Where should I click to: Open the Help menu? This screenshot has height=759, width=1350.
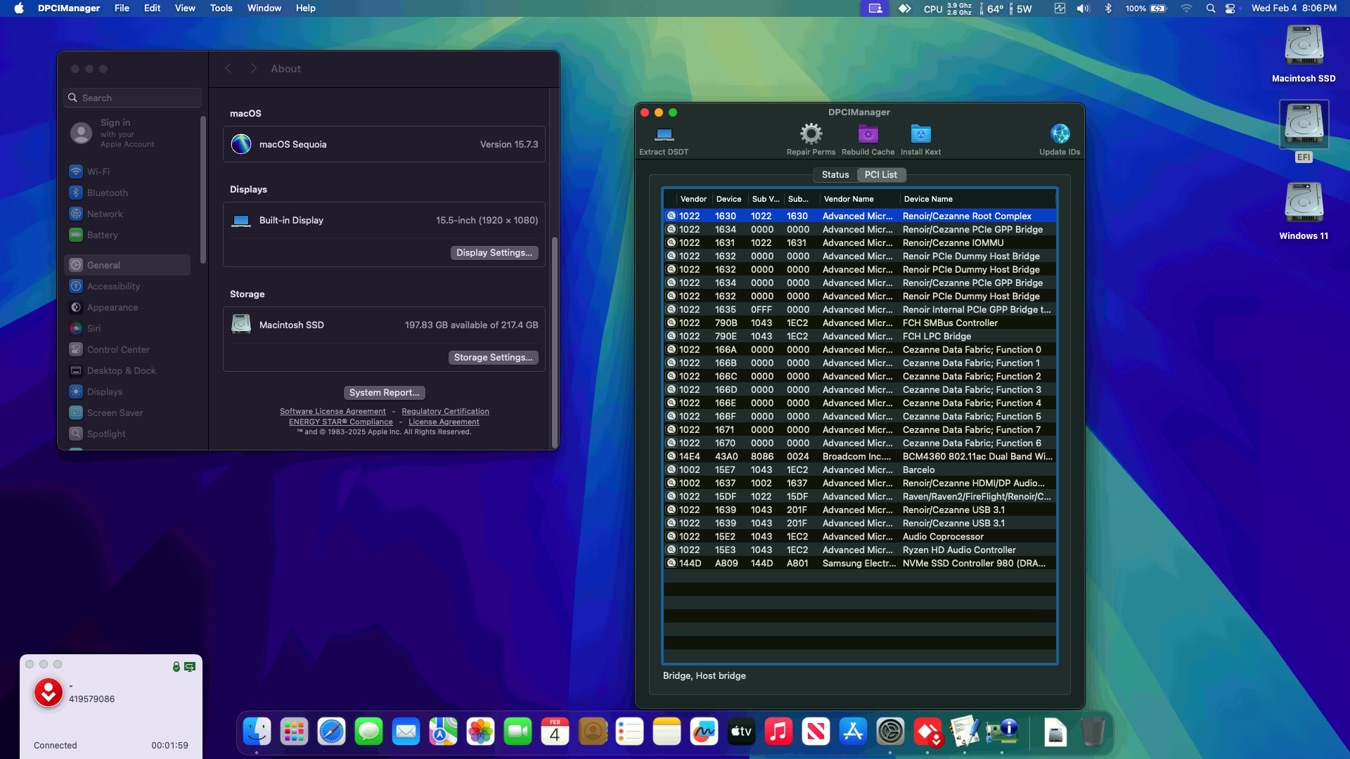305,8
